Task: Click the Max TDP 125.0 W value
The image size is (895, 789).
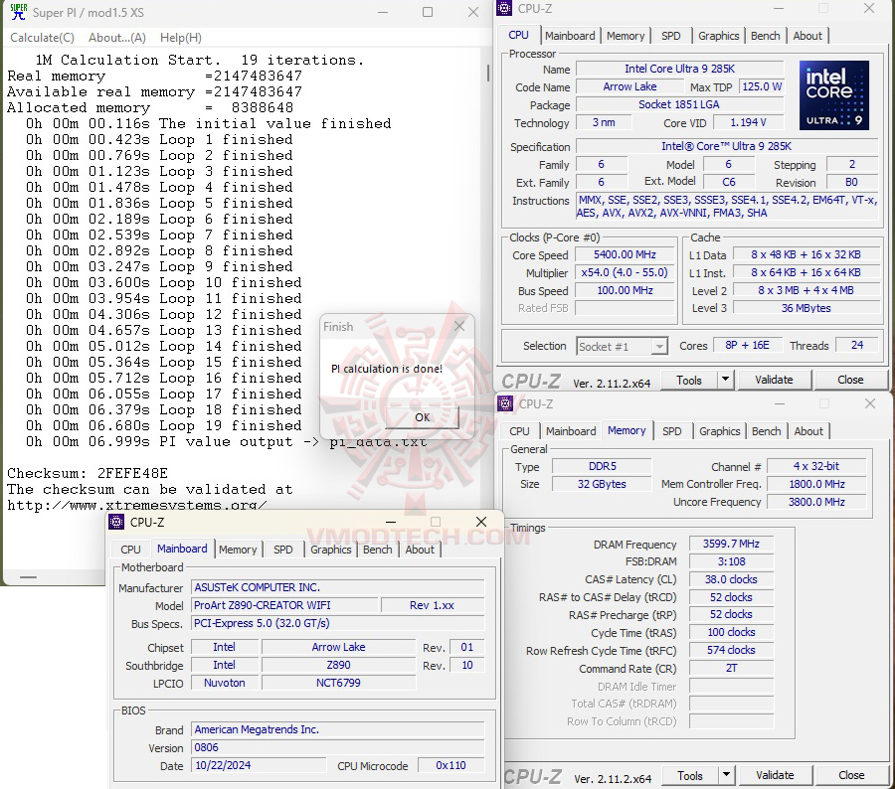Action: [762, 86]
